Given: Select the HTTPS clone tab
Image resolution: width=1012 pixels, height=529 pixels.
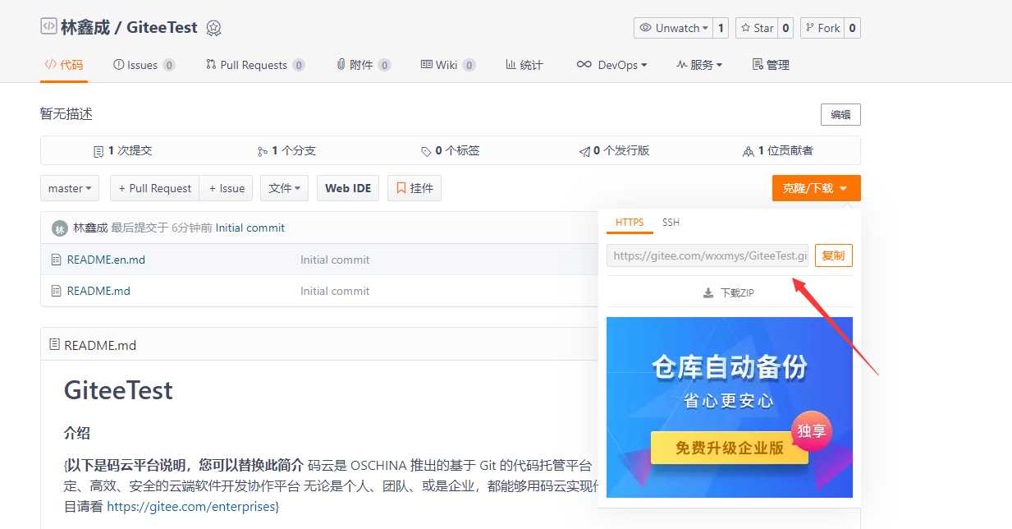Looking at the screenshot, I should point(630,223).
